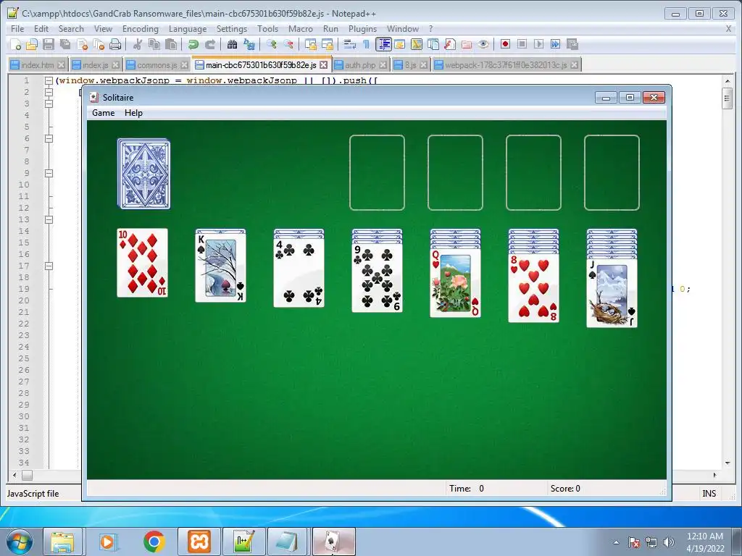Click the Redo arrow icon
This screenshot has width=742, height=556.
pyautogui.click(x=209, y=44)
